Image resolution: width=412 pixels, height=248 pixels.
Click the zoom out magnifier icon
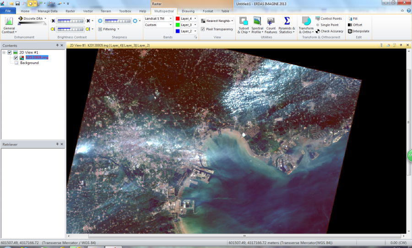point(50,3)
